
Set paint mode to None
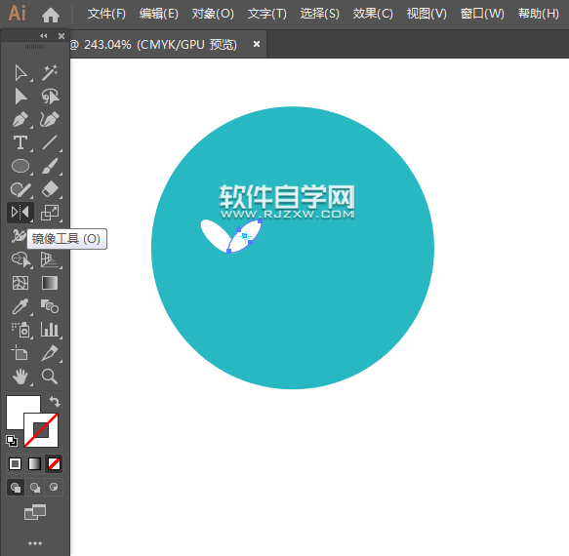click(54, 463)
